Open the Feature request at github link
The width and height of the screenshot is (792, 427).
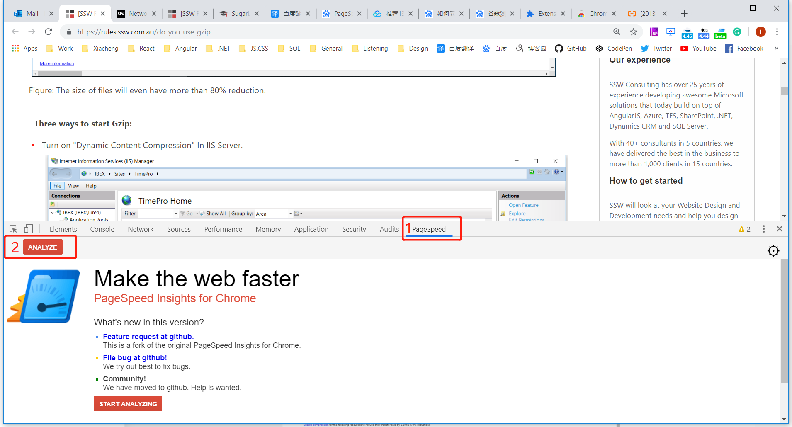pyautogui.click(x=148, y=337)
